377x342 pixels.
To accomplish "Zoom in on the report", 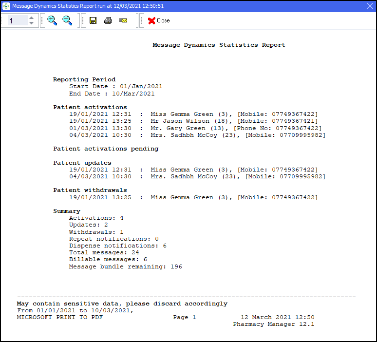I will click(52, 20).
